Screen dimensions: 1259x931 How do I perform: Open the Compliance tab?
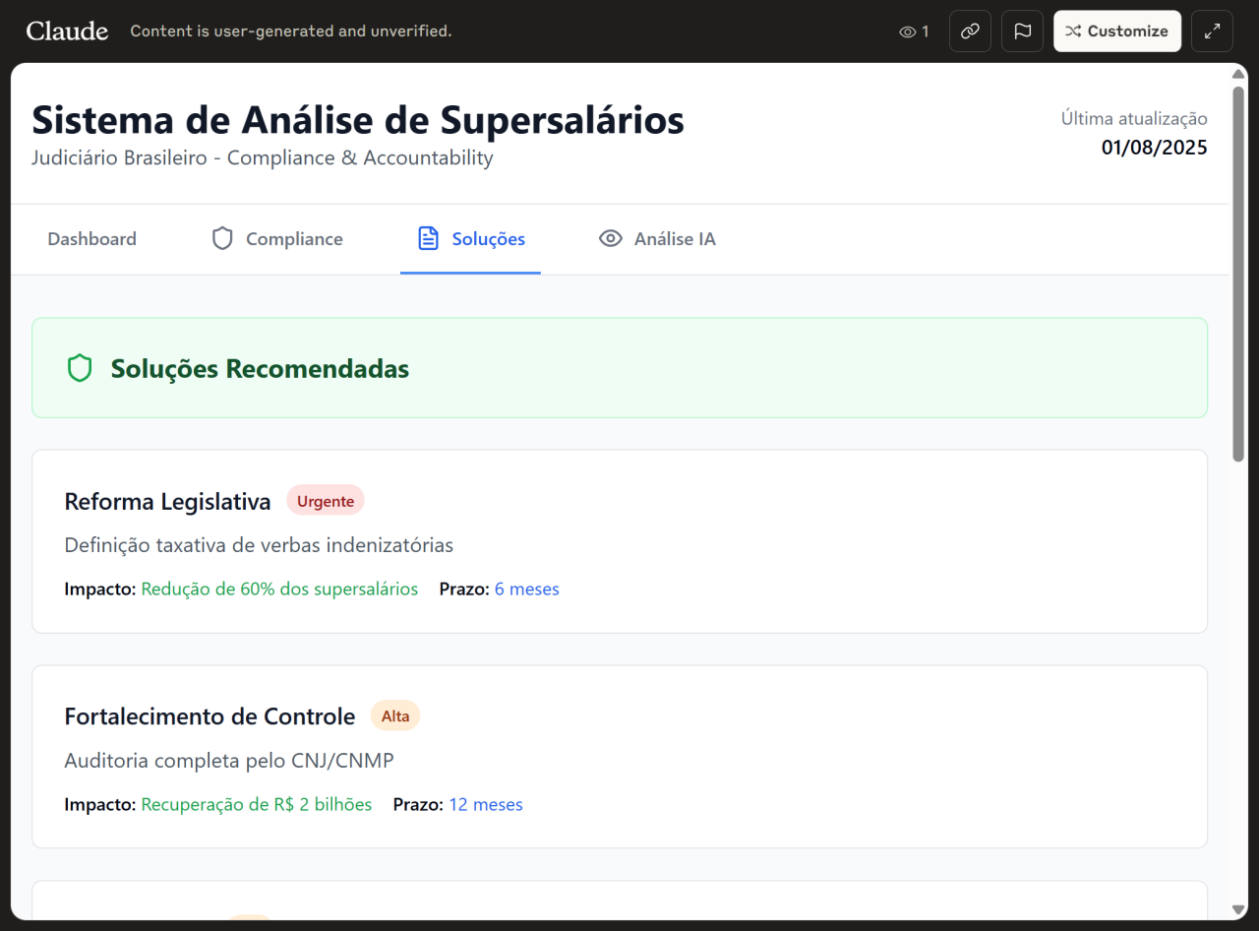click(x=294, y=239)
